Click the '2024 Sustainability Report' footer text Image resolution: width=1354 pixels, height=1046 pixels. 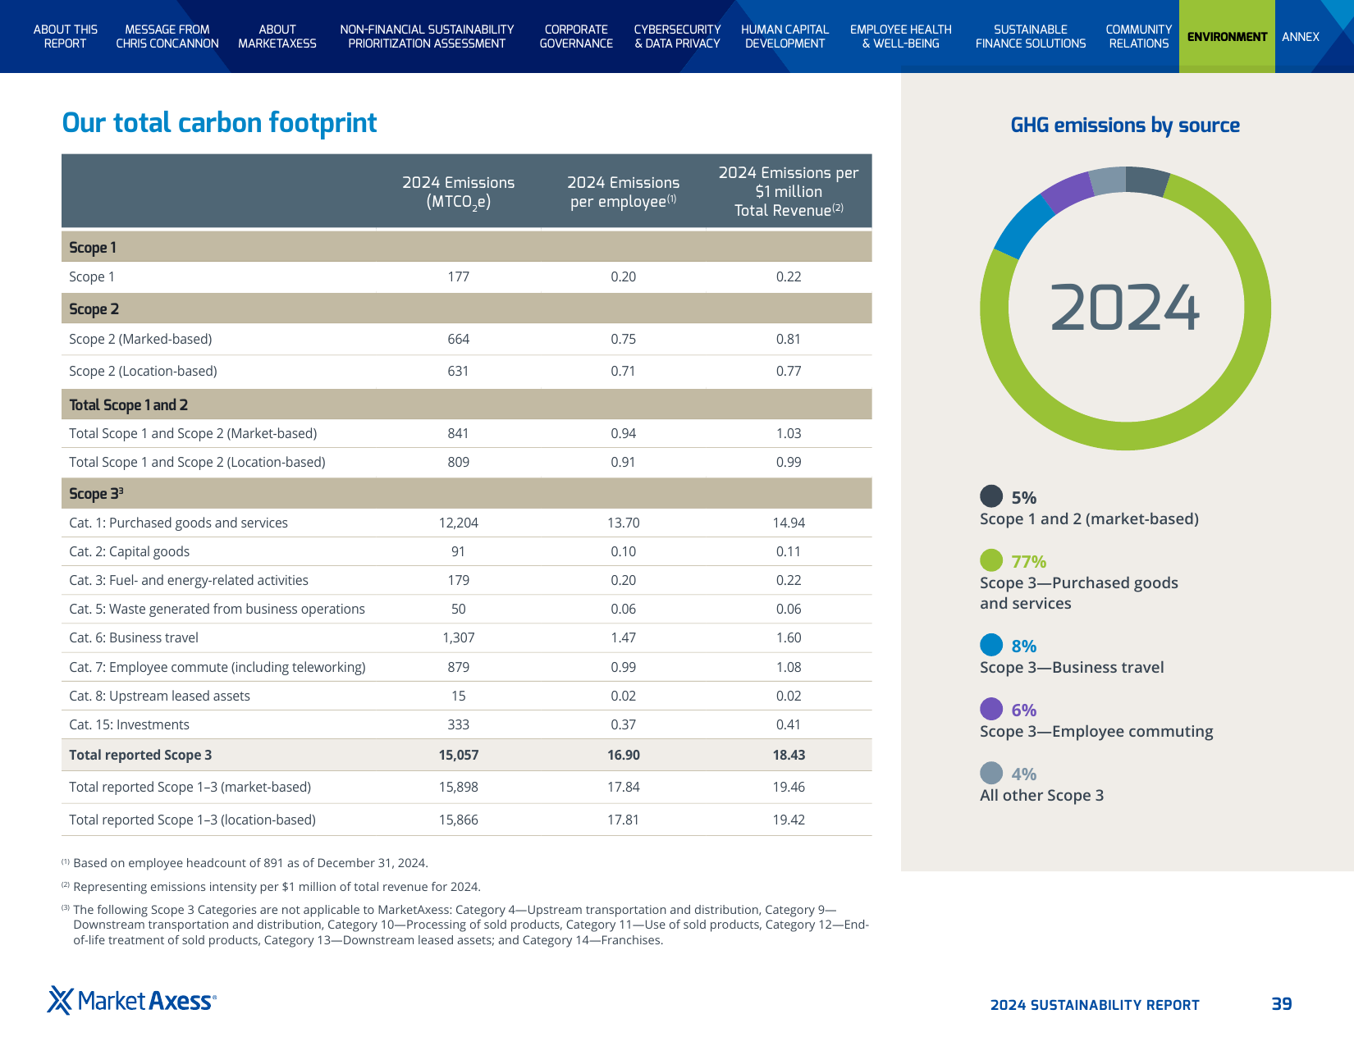click(x=1095, y=1005)
